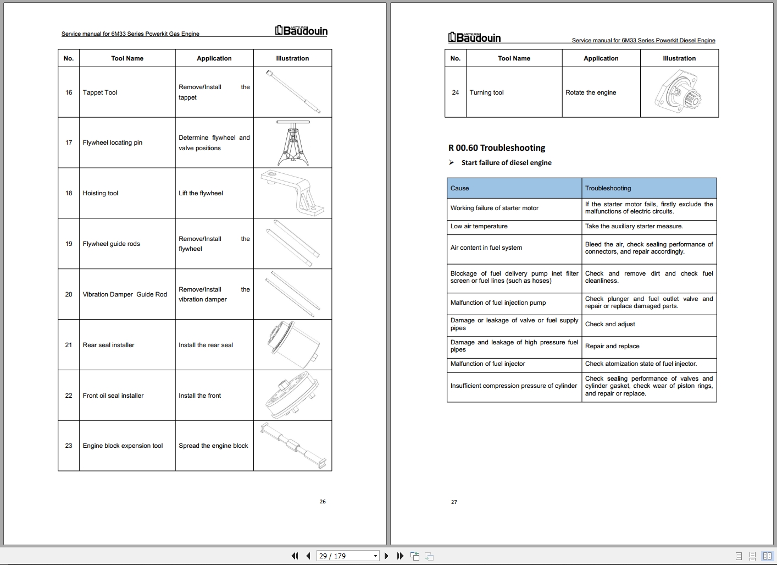
Task: Click the 29 / 179 page number field
Action: click(x=344, y=556)
